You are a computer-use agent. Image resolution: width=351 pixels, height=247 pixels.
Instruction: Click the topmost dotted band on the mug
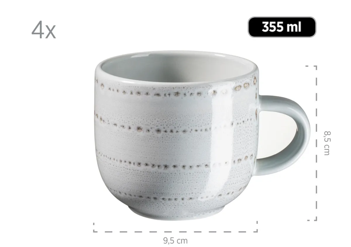tap(175, 91)
